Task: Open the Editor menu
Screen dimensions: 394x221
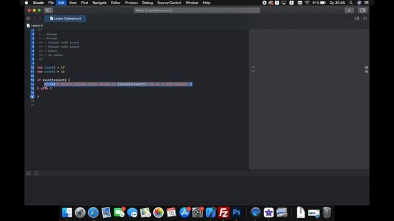Action: 116,2
